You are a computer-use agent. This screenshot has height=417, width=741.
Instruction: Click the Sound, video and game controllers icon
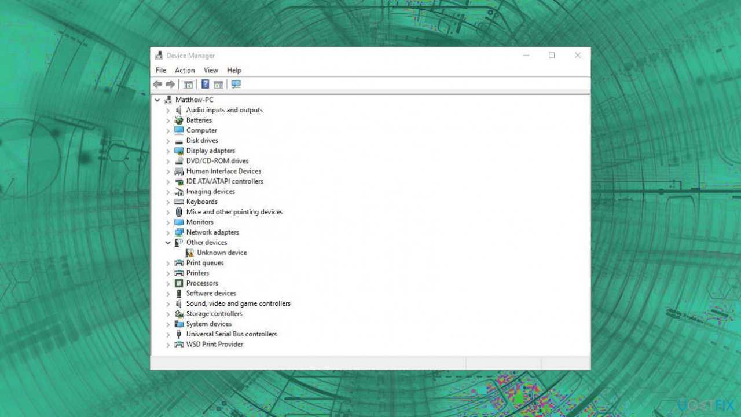(179, 303)
